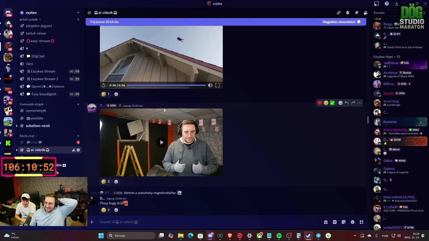The height and width of the screenshot is (241, 429).
Task: Open emoji picker in message box
Action: 353,222
